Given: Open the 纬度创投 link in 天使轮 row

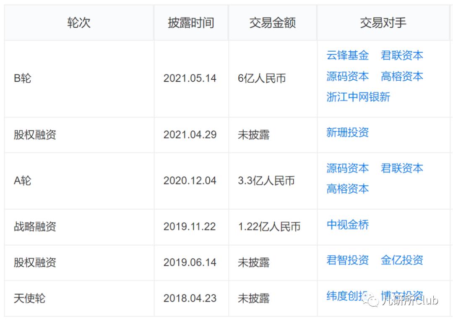Looking at the screenshot, I should point(348,296).
